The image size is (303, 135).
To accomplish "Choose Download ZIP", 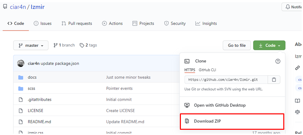I will pos(232,121).
